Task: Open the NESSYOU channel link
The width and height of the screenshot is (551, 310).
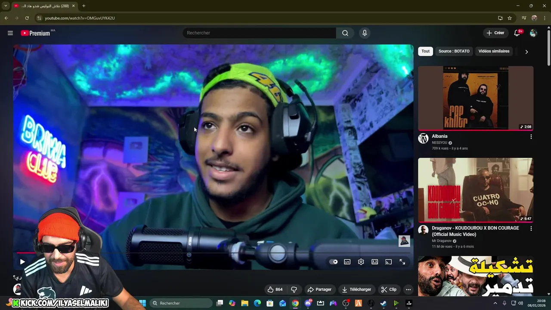Action: point(440,143)
